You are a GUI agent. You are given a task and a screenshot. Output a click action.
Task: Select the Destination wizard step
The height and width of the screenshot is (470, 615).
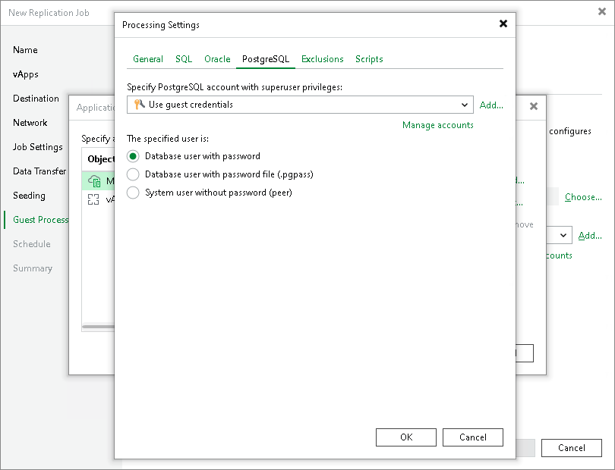point(36,99)
